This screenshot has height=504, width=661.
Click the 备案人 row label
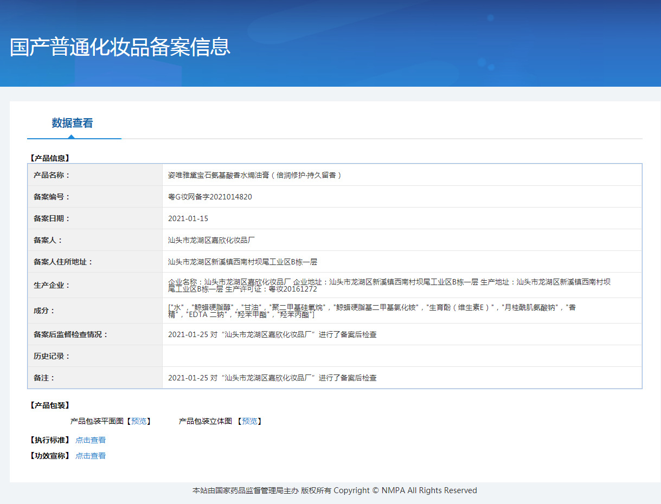48,240
